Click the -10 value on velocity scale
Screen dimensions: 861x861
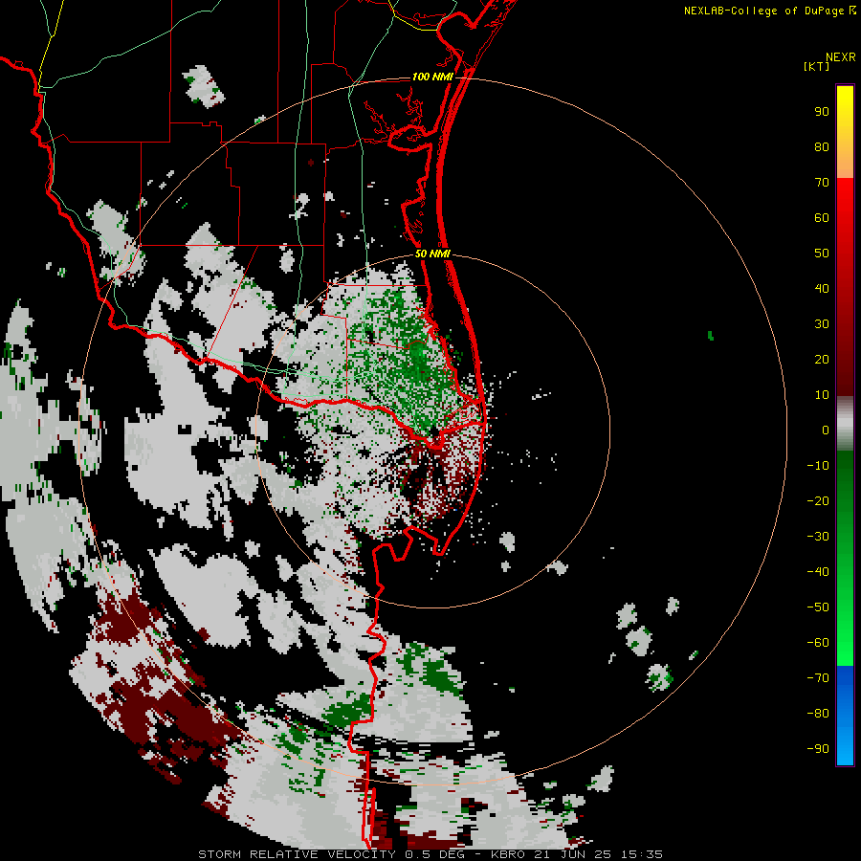point(818,466)
